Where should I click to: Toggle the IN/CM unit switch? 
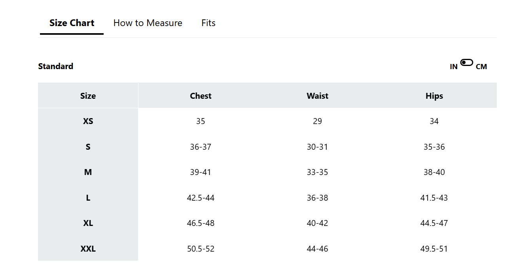click(x=467, y=62)
